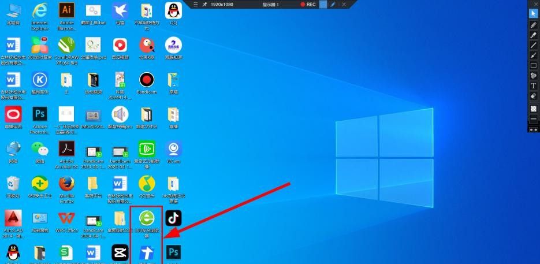Select the Bandicam red record desktop icon

click(x=147, y=83)
